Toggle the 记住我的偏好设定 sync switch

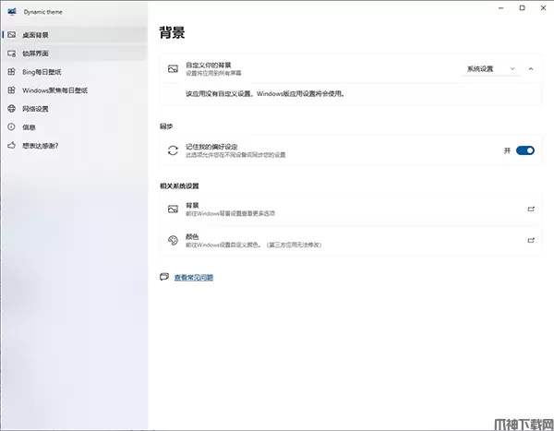click(525, 150)
